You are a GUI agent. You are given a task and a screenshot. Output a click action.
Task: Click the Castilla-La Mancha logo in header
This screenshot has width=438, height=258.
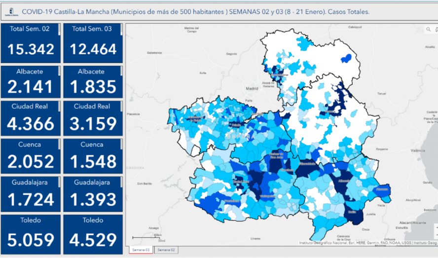click(x=9, y=11)
